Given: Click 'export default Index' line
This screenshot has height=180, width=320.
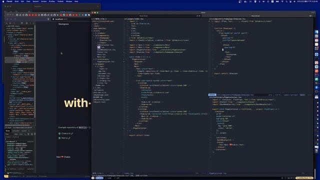Looking at the screenshot, I should 139,135.
